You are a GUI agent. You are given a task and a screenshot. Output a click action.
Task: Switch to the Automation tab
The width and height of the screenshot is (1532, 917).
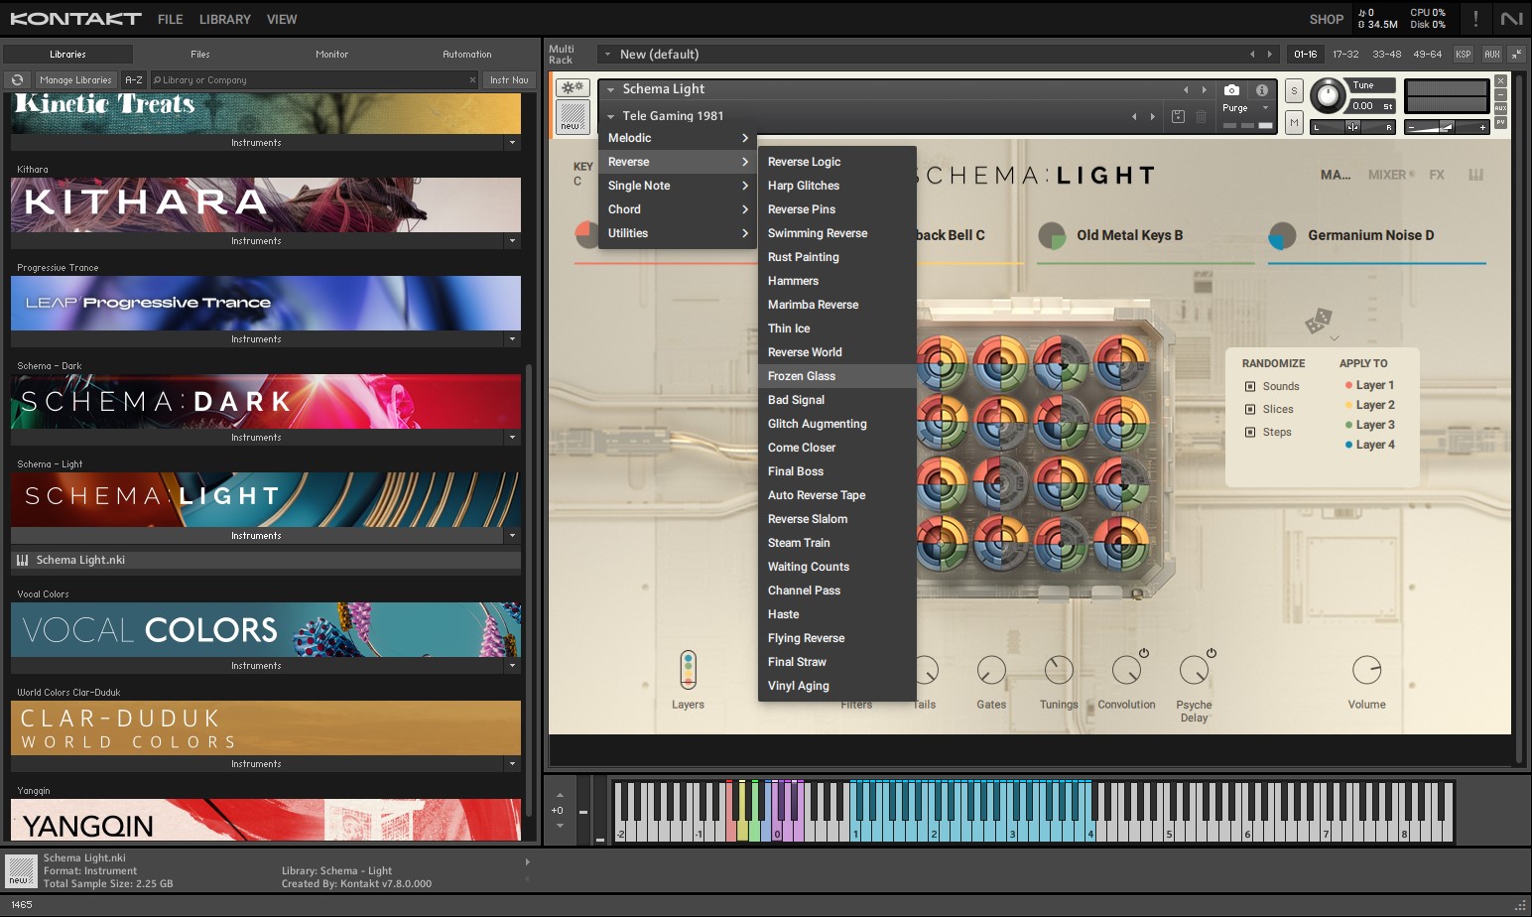(x=467, y=55)
